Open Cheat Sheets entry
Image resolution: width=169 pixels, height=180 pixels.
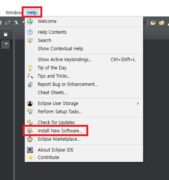pyautogui.click(x=84, y=93)
